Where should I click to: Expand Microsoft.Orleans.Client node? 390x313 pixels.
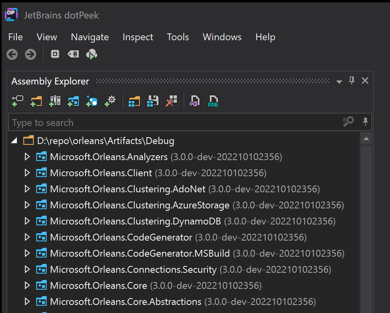pos(27,173)
